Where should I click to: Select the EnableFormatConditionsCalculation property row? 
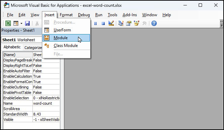(31, 82)
